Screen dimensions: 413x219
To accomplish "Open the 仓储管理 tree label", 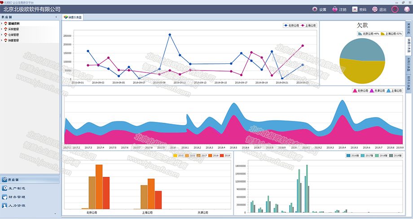I will 13,35.
